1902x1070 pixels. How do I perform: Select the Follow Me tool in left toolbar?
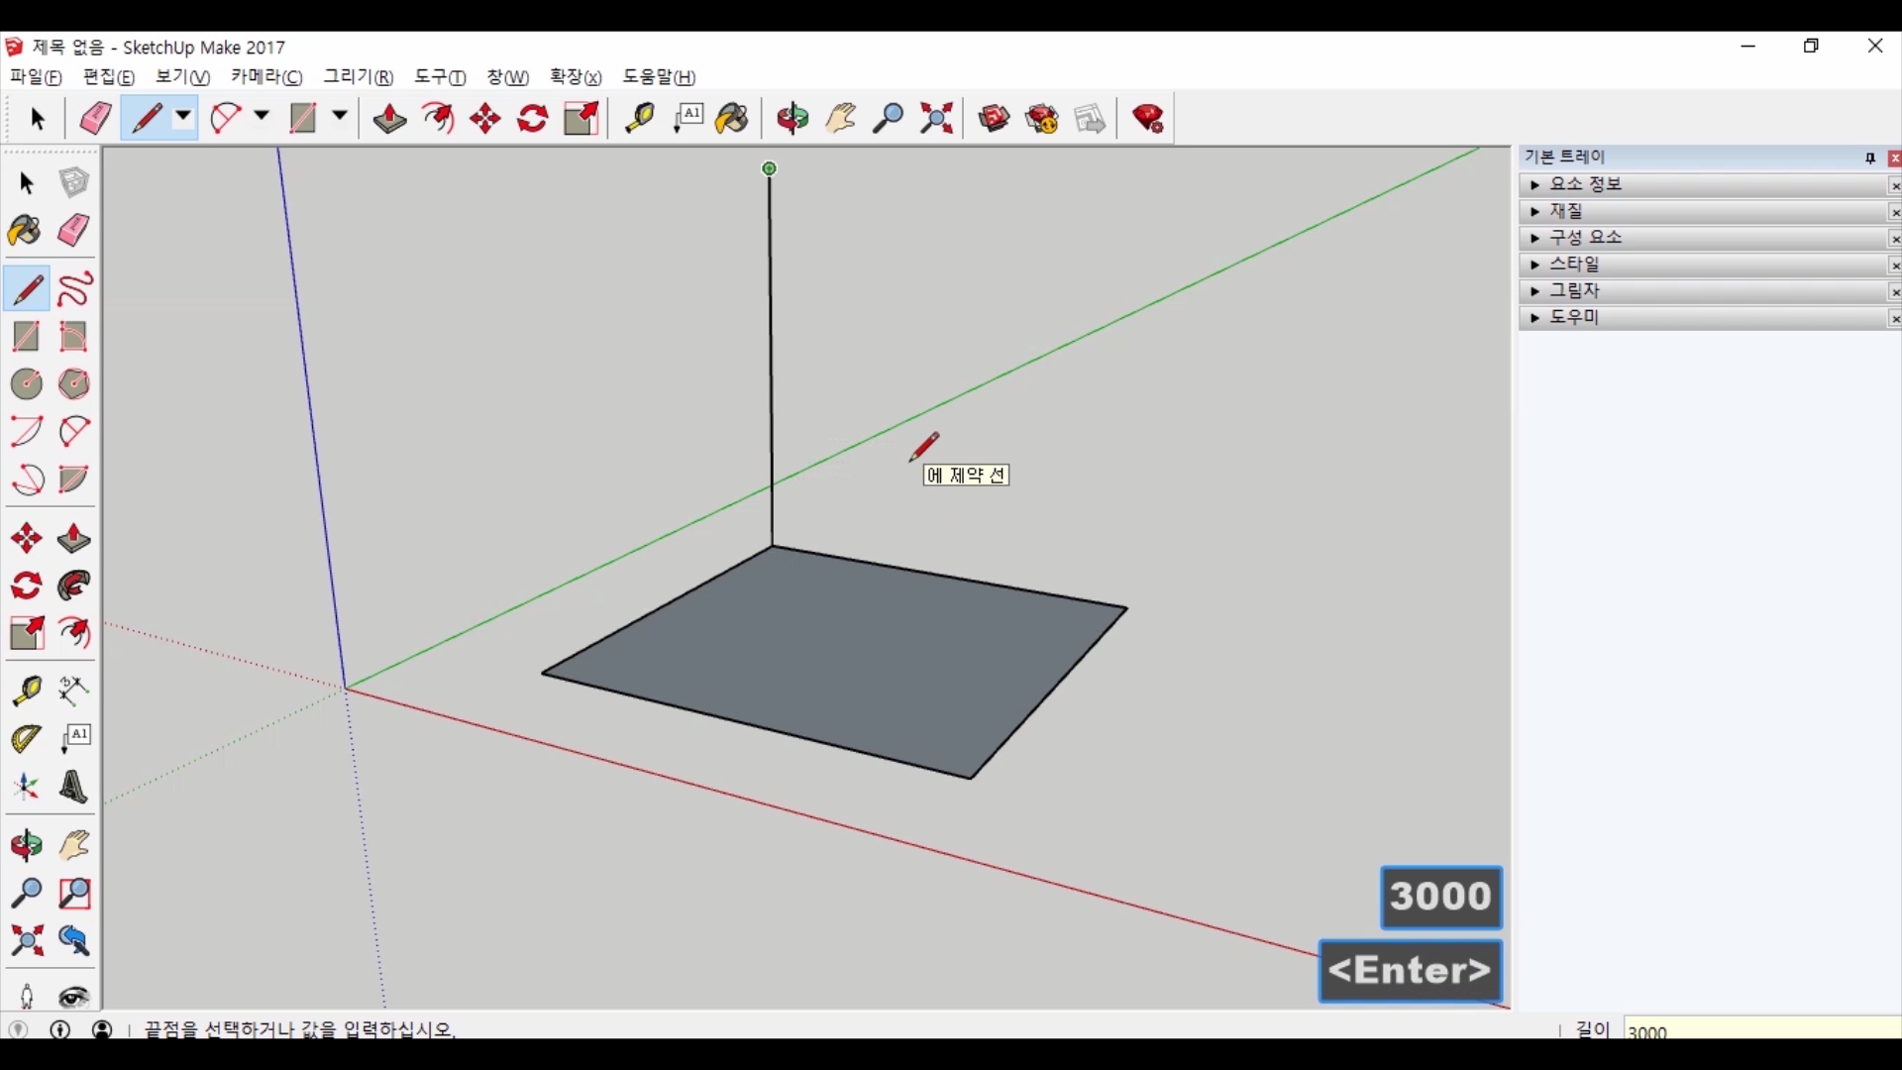click(x=74, y=587)
